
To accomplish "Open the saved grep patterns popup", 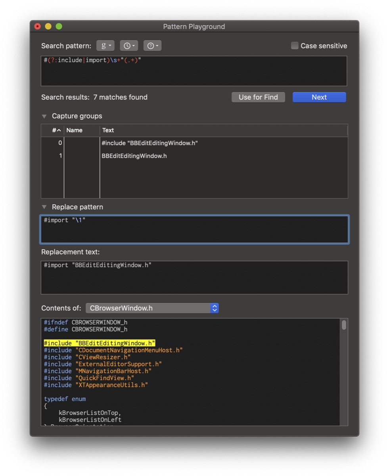I will (105, 46).
